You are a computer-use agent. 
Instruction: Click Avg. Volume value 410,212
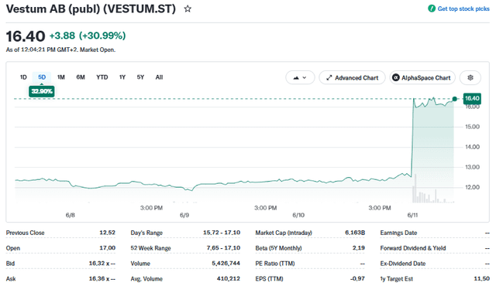[x=229, y=279]
